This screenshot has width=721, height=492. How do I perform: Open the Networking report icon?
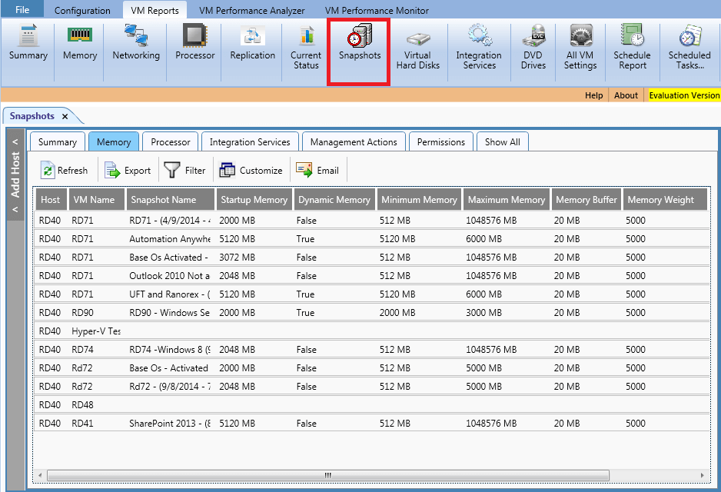(x=136, y=44)
